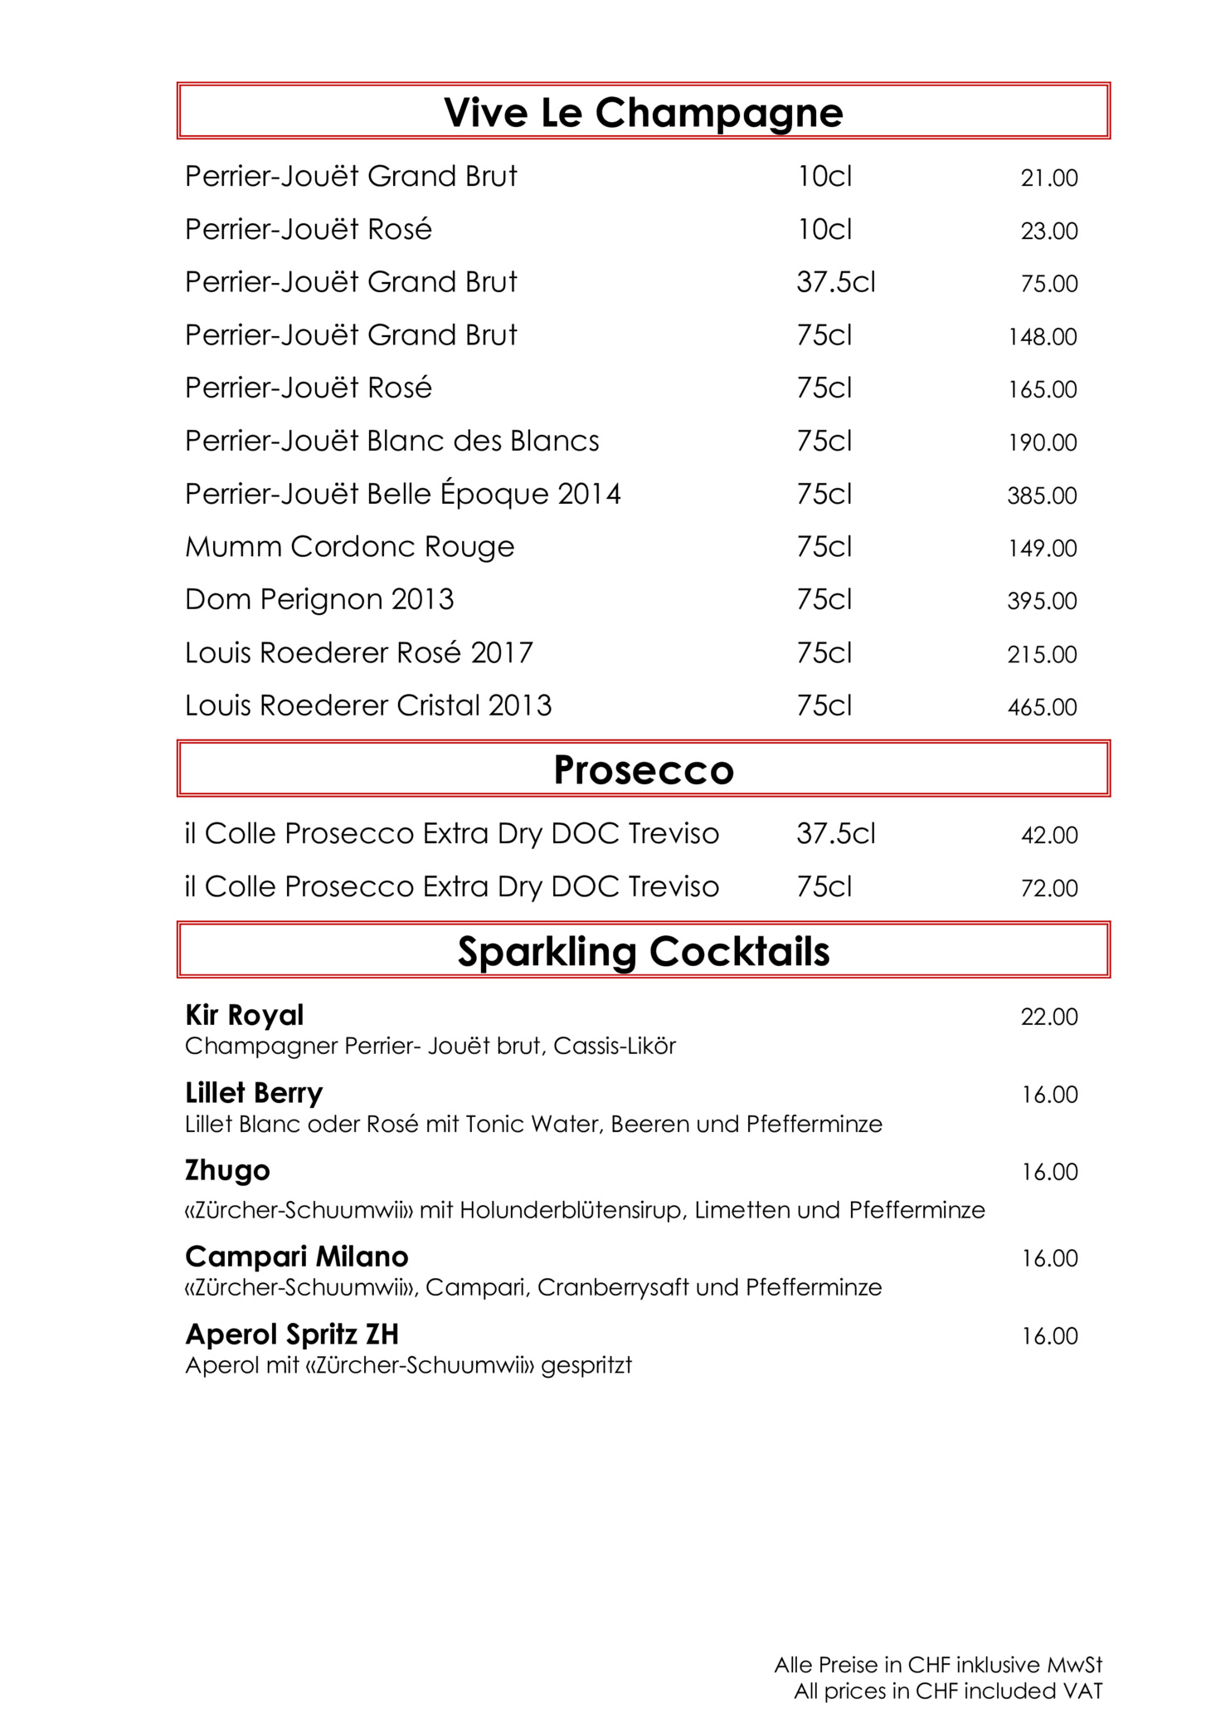Screen dimensions: 1206x1713
Task: Click the 385.00 price for Belle Époque
Action: (1043, 496)
